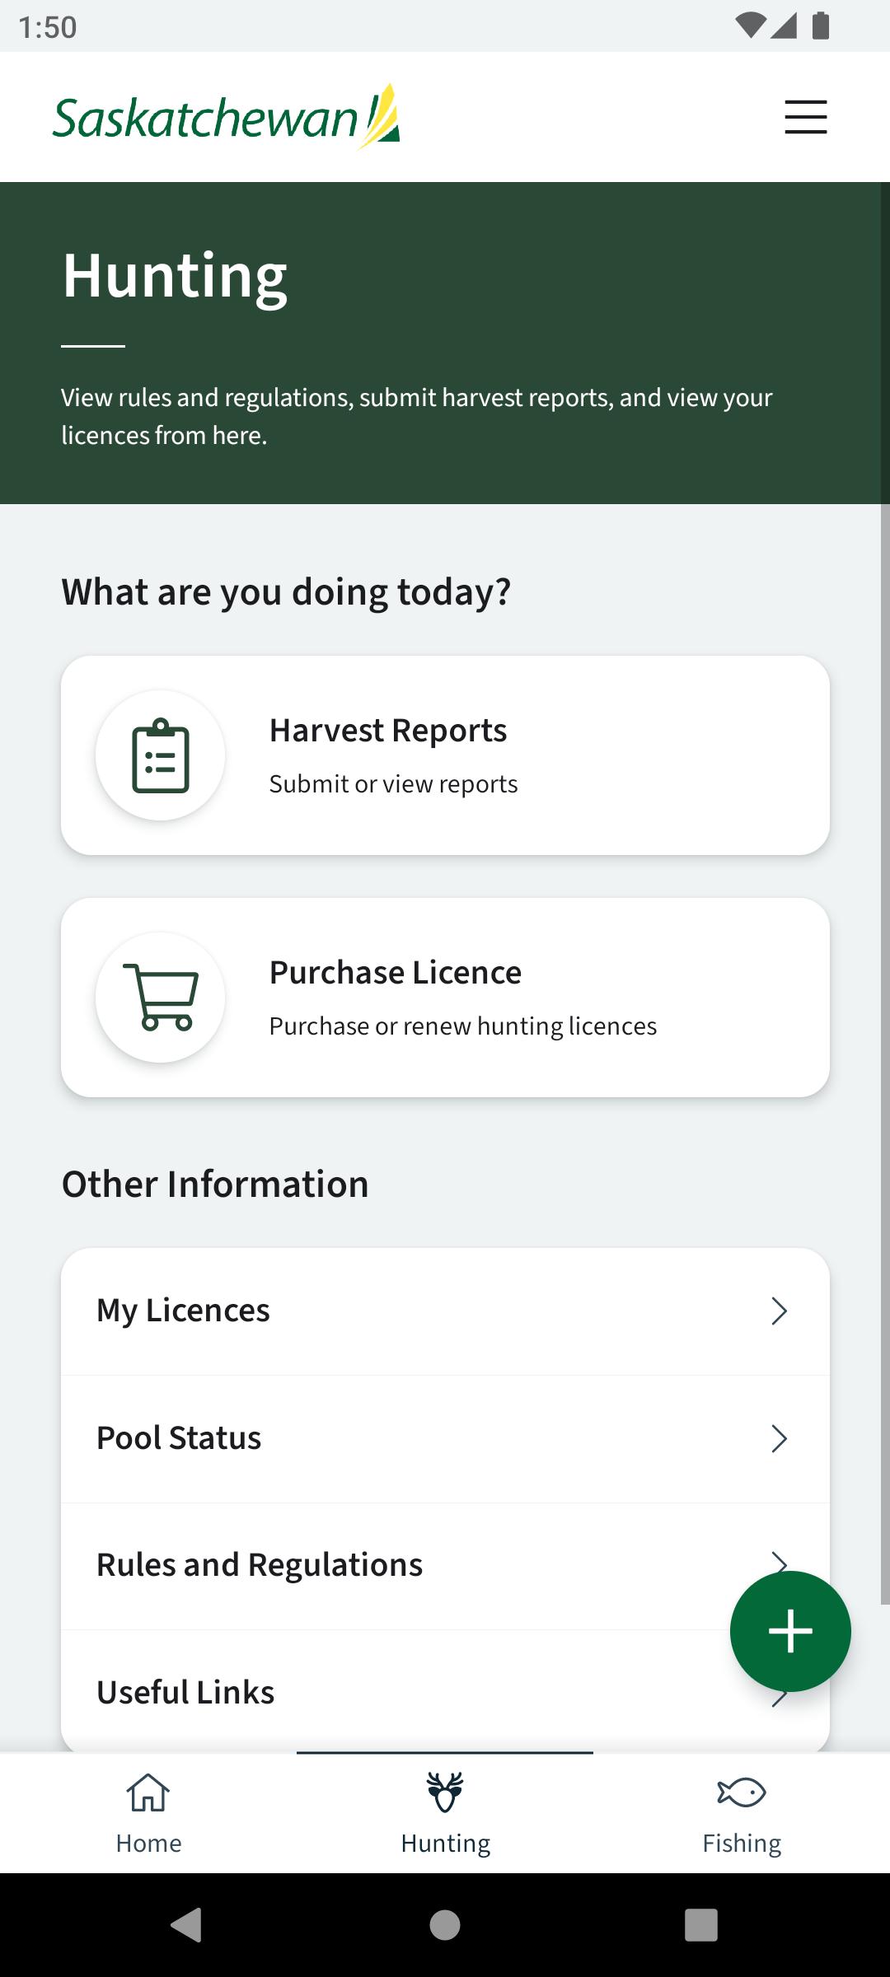Image resolution: width=890 pixels, height=1977 pixels.
Task: Switch to the Fishing tab label
Action: [742, 1843]
